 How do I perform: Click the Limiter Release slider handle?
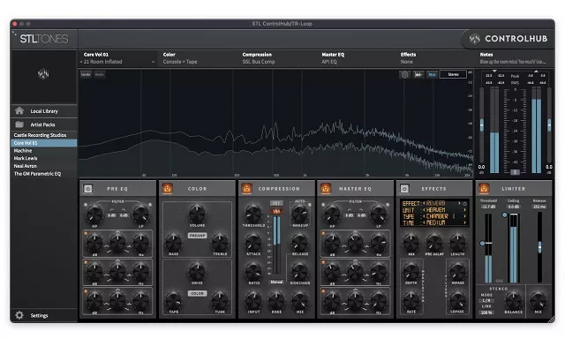pos(539,247)
